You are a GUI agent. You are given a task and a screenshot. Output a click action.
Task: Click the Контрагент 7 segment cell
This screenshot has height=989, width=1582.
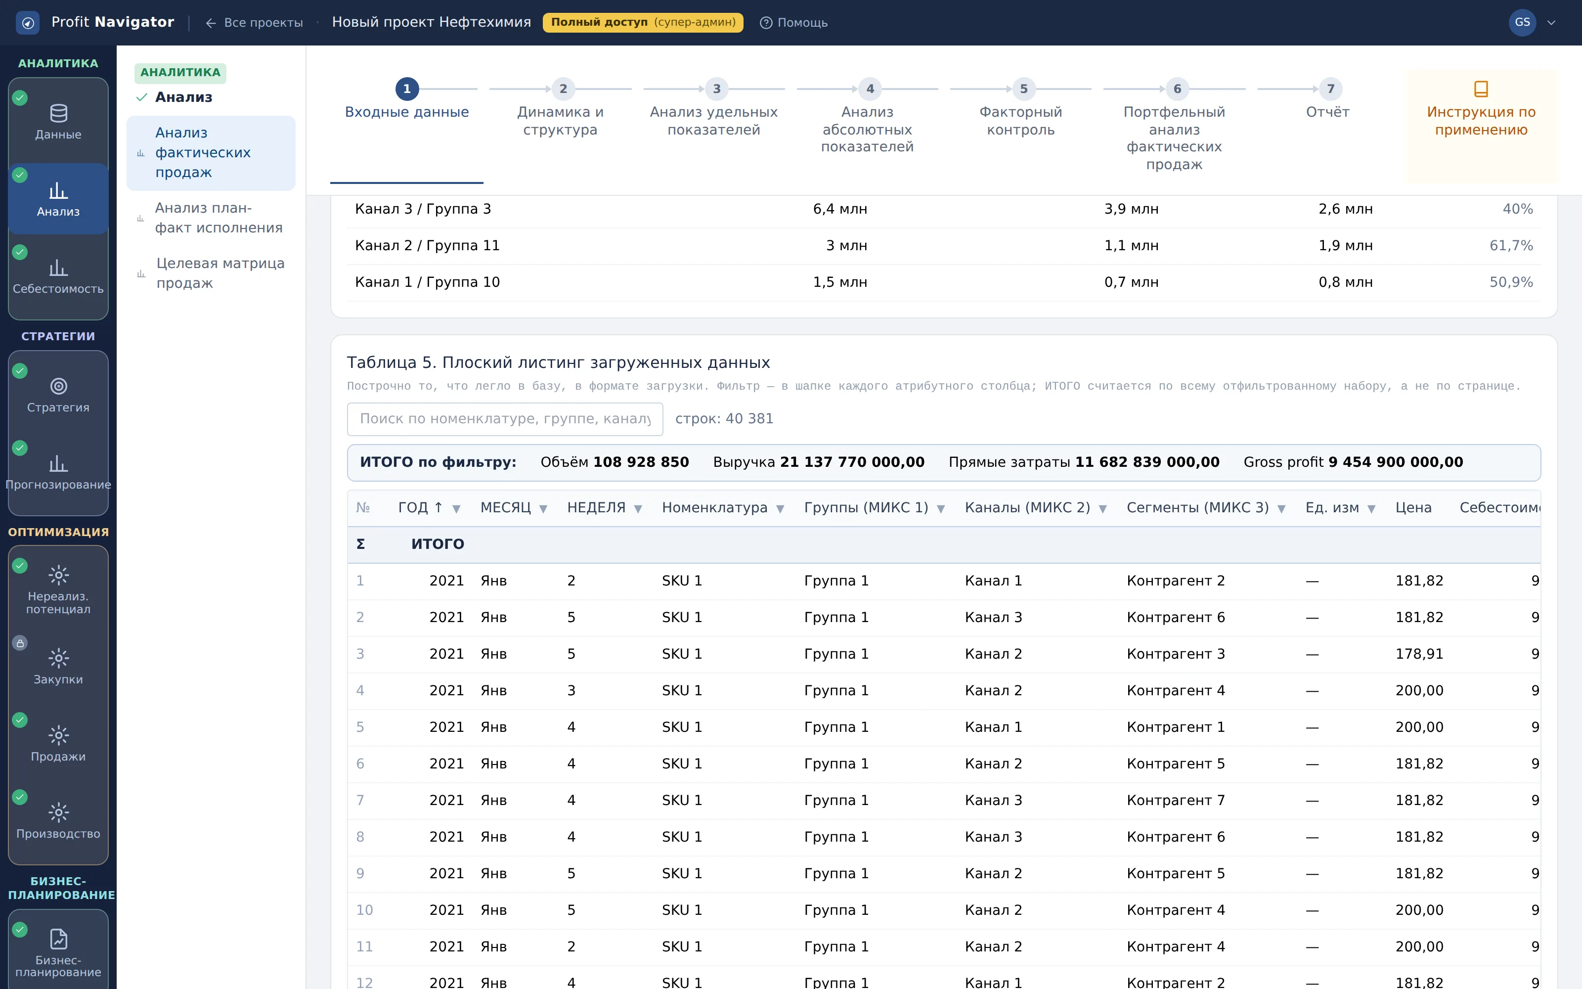pyautogui.click(x=1176, y=801)
